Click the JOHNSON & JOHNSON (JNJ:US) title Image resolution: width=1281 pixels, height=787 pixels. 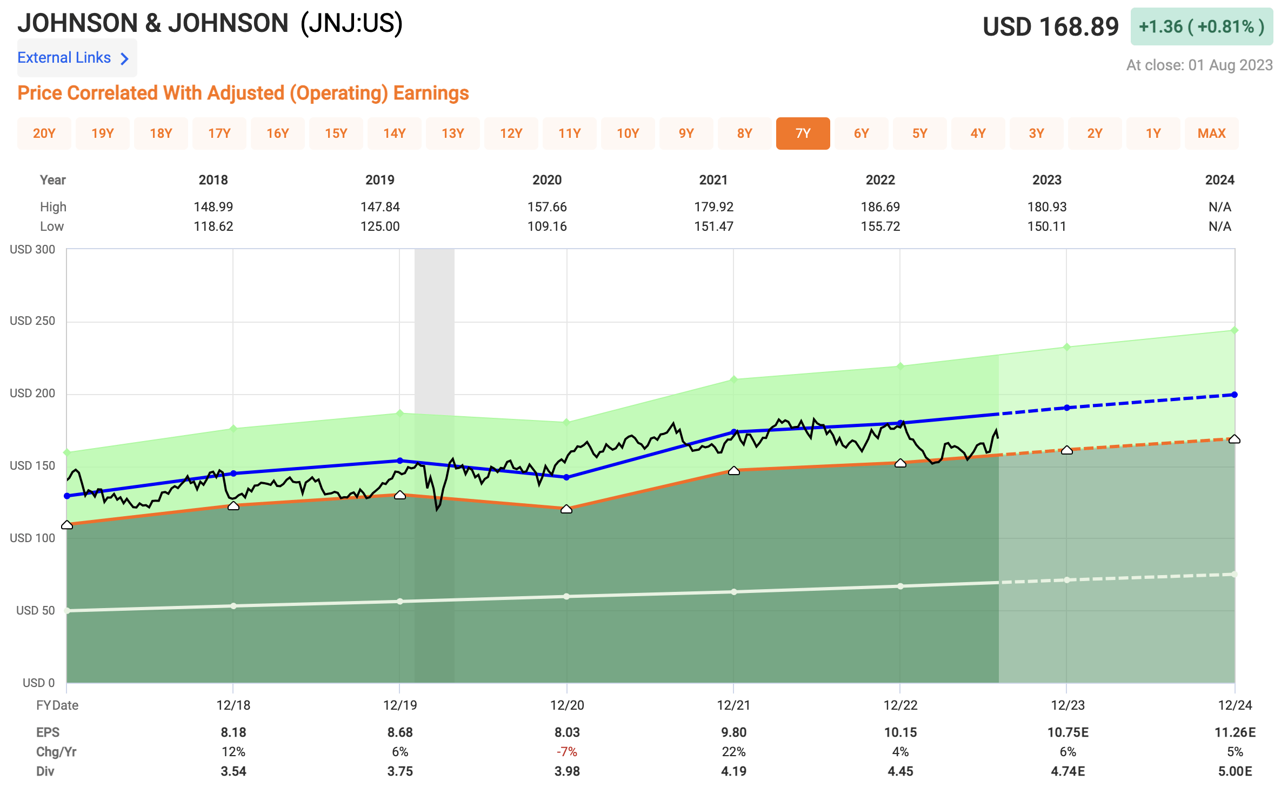210,23
